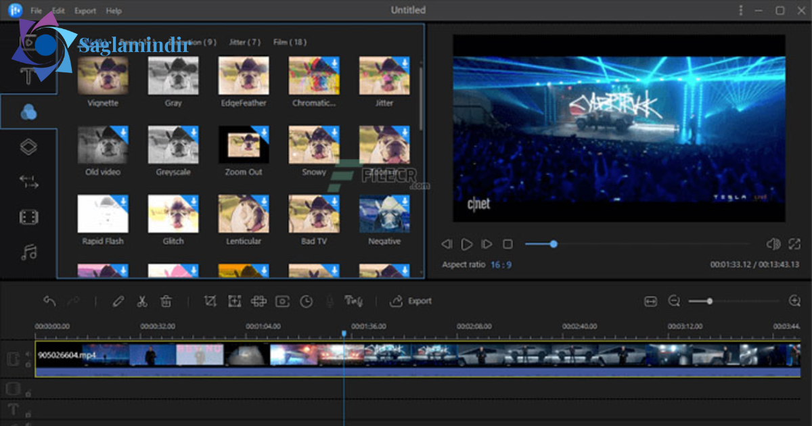
Task: Click the voiceover microphone icon
Action: point(330,301)
